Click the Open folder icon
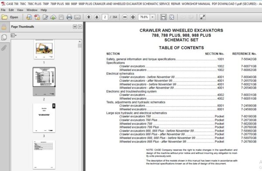The height and width of the screenshot is (171, 262). [x=4, y=17]
